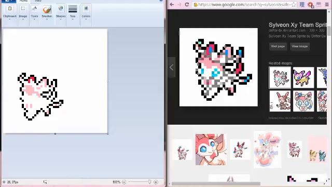The width and height of the screenshot is (332, 187).
Task: Expand the Tools group in Paint
Action: [34, 12]
